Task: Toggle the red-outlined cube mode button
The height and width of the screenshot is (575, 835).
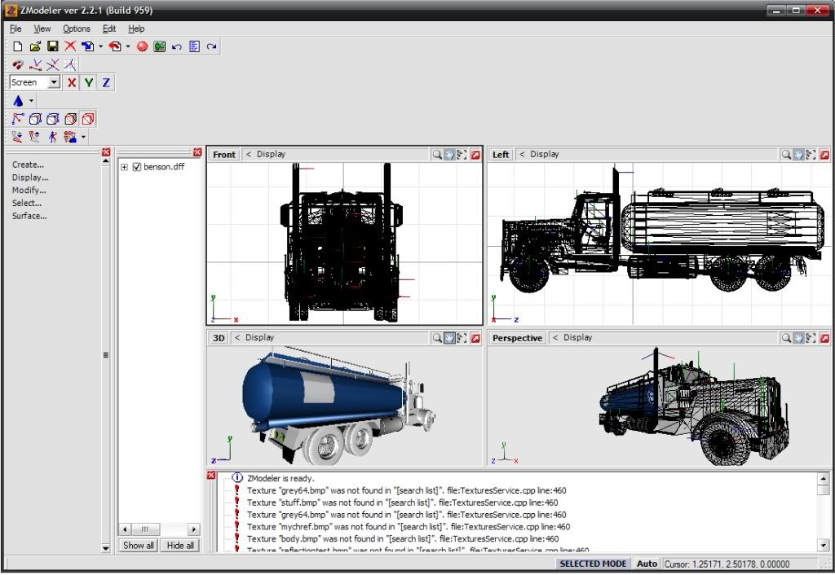Action: [88, 119]
